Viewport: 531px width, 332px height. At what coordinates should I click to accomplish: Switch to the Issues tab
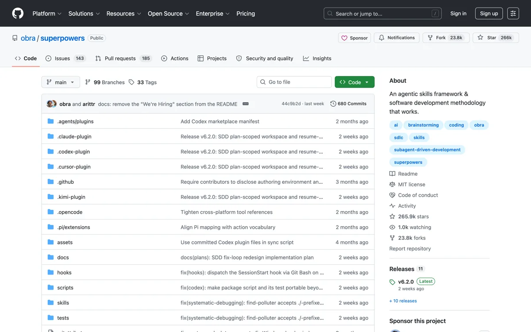(65, 58)
